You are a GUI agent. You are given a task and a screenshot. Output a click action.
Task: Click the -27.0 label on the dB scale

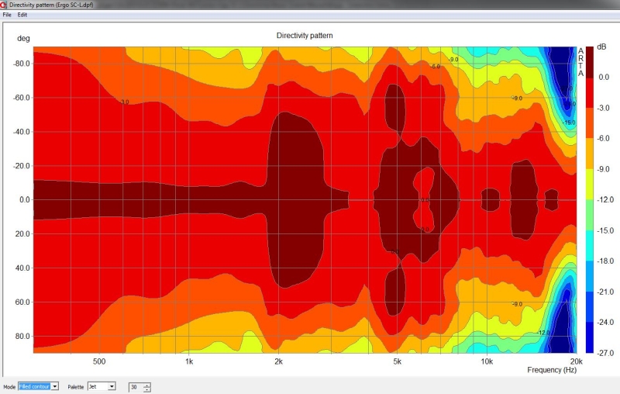point(605,353)
